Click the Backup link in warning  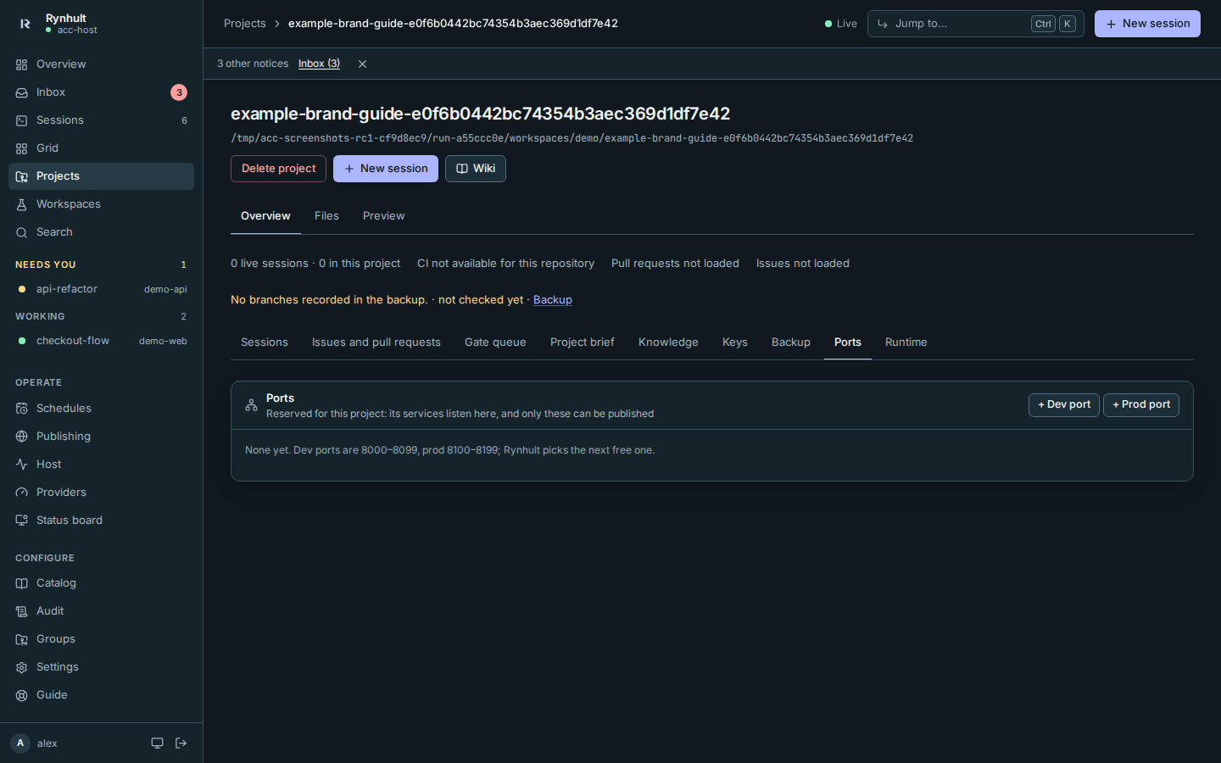point(553,300)
